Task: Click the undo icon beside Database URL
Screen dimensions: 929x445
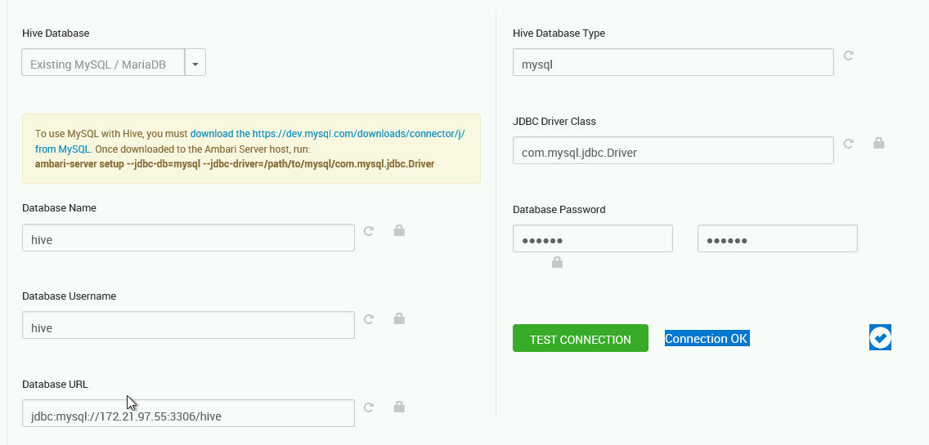Action: tap(369, 407)
